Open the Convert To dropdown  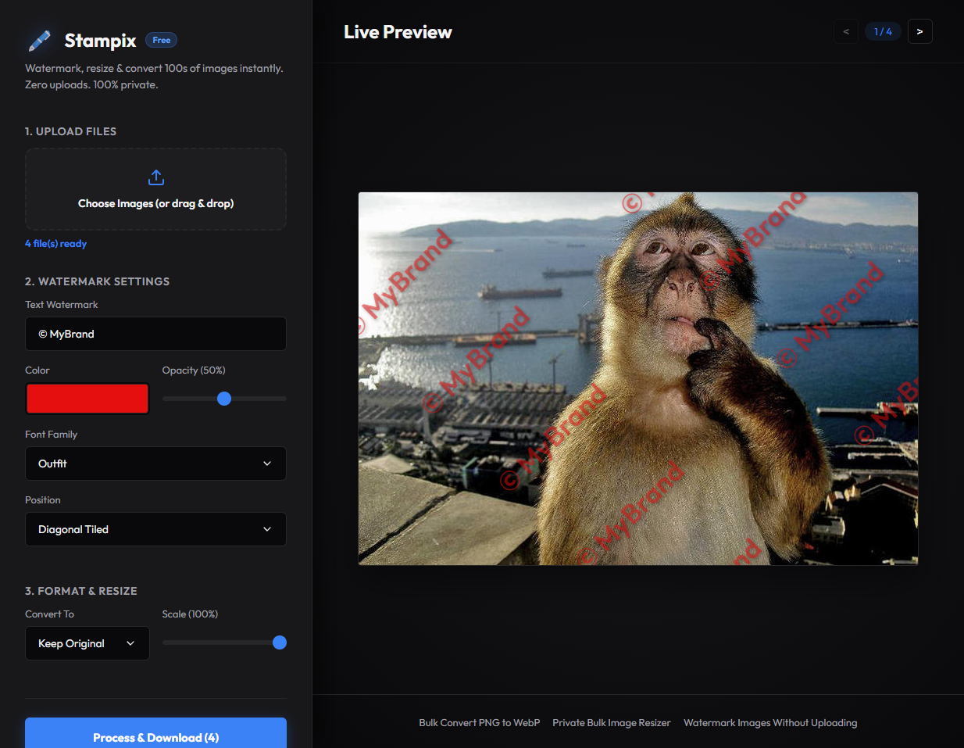click(x=87, y=643)
